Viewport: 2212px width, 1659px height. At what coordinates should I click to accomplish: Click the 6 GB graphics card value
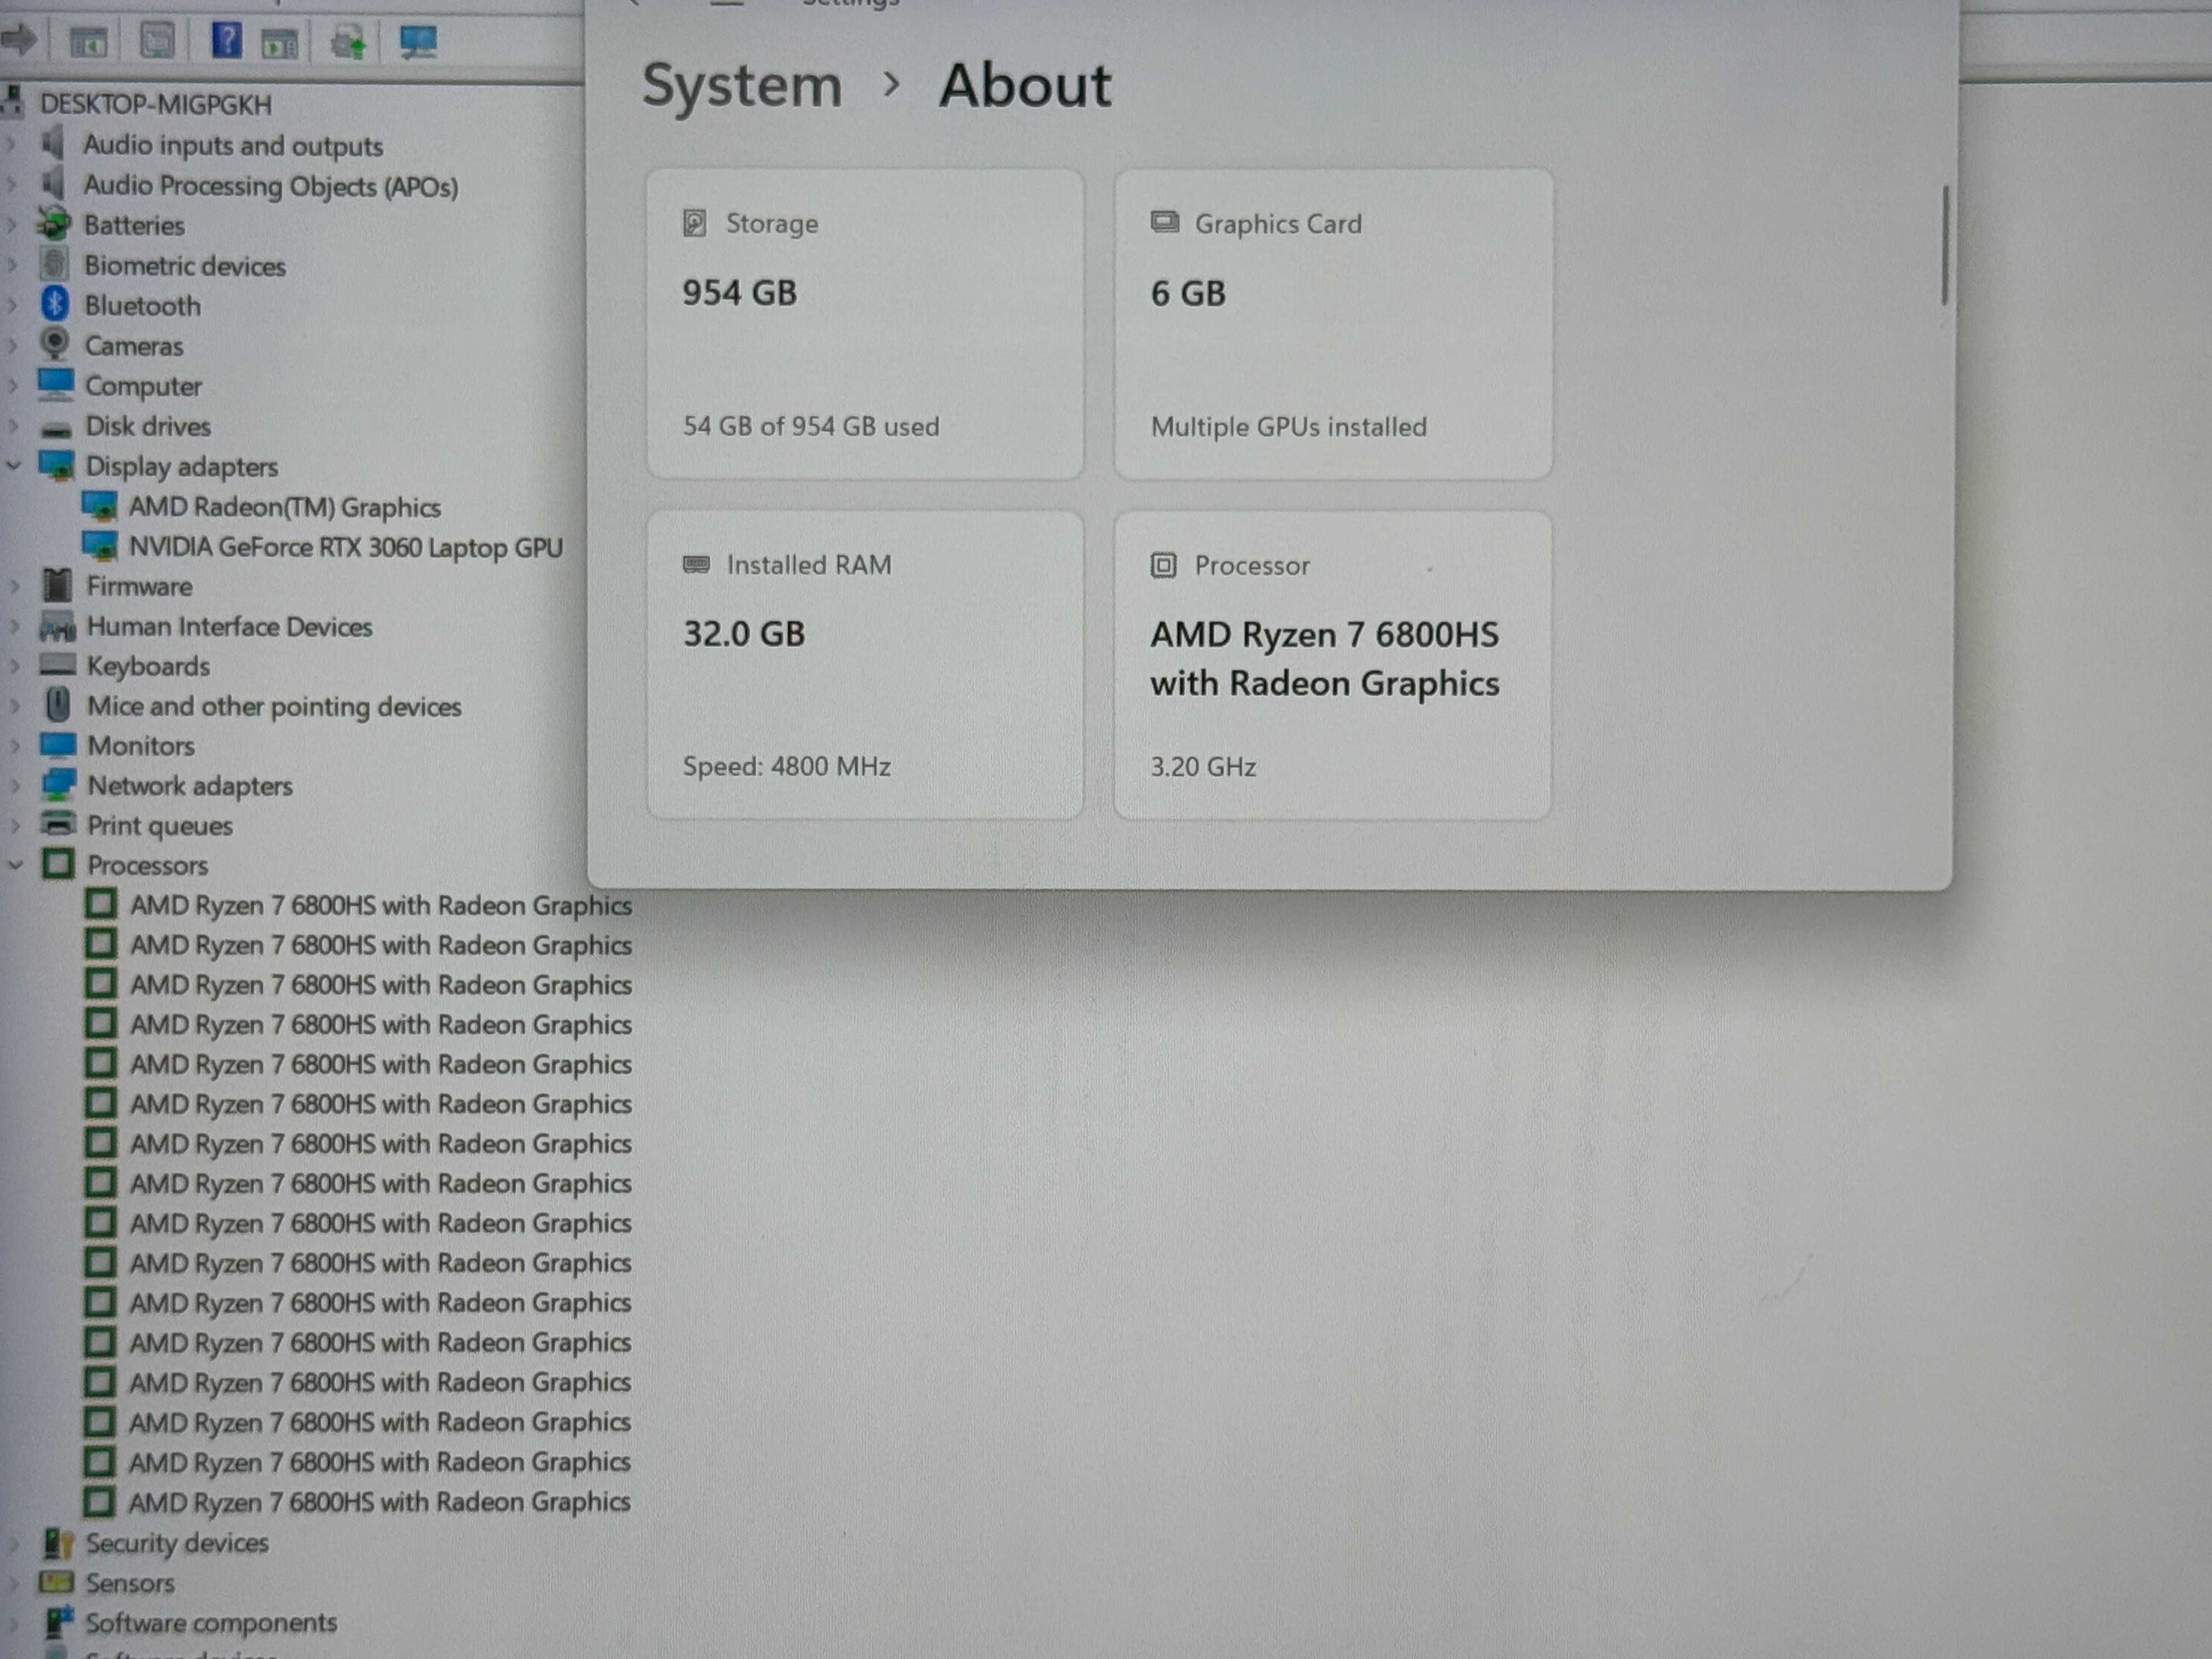point(1188,293)
